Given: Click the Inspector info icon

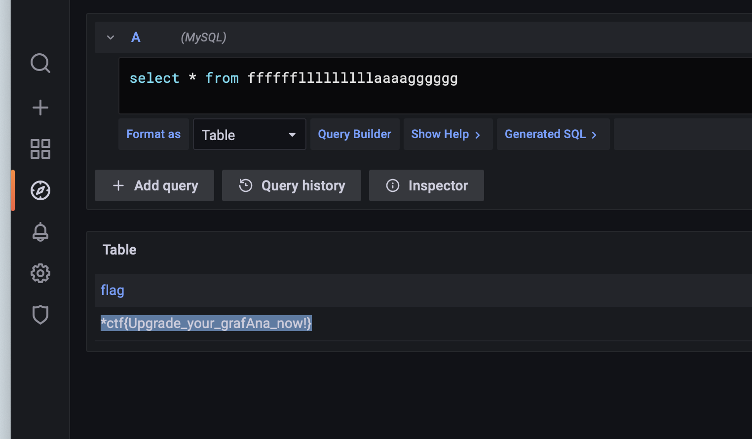Looking at the screenshot, I should pyautogui.click(x=392, y=185).
